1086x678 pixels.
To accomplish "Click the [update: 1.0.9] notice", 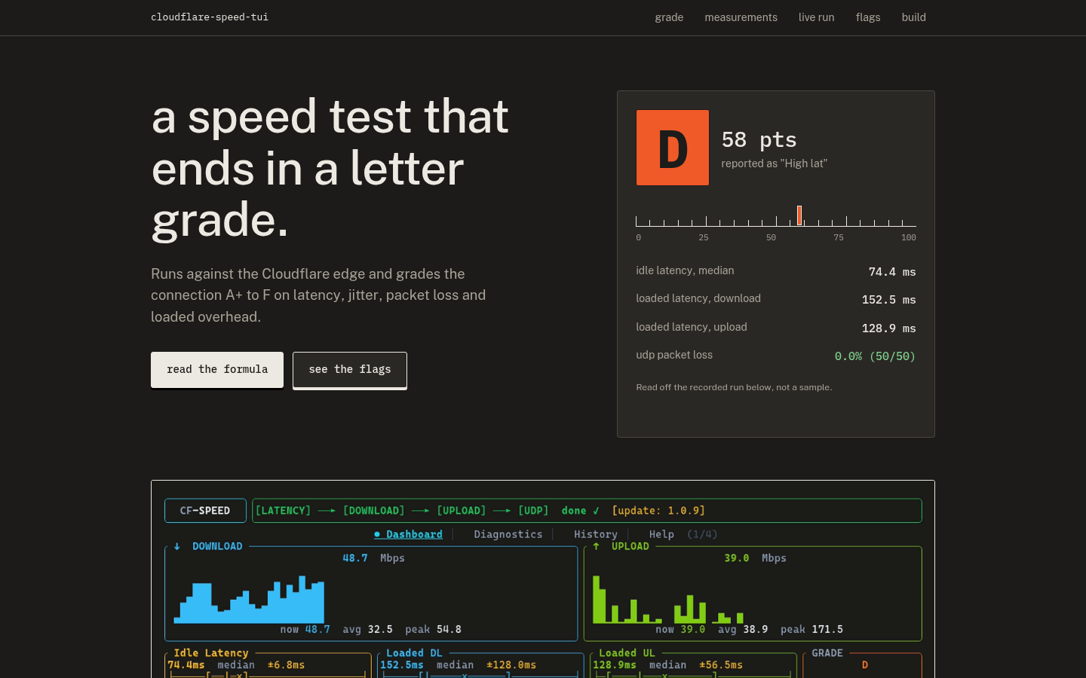I will (658, 511).
